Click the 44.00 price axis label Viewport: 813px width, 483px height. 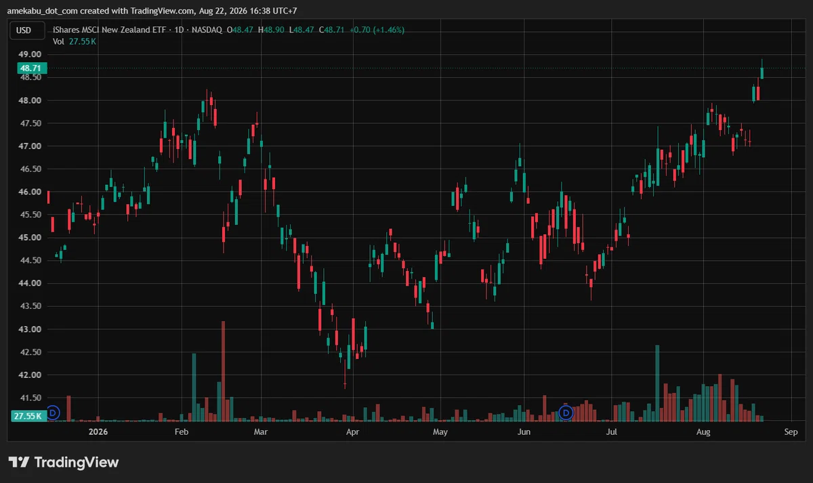point(30,284)
